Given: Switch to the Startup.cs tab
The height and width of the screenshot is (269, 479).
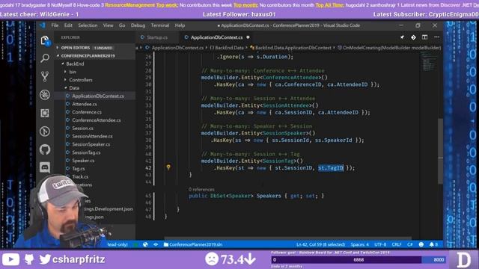Looking at the screenshot, I should pyautogui.click(x=156, y=37).
